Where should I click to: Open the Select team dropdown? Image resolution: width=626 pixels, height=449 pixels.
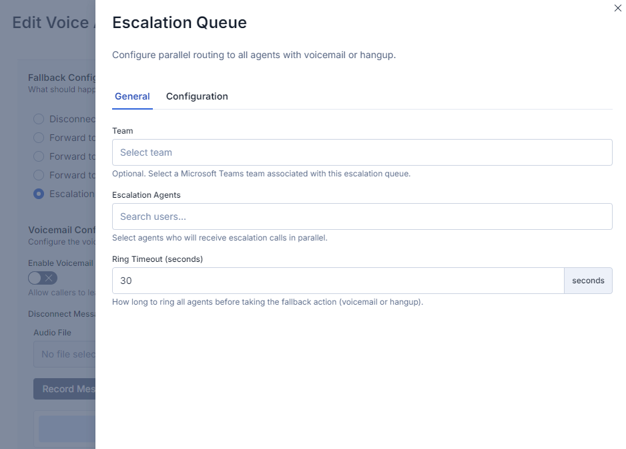click(x=362, y=152)
